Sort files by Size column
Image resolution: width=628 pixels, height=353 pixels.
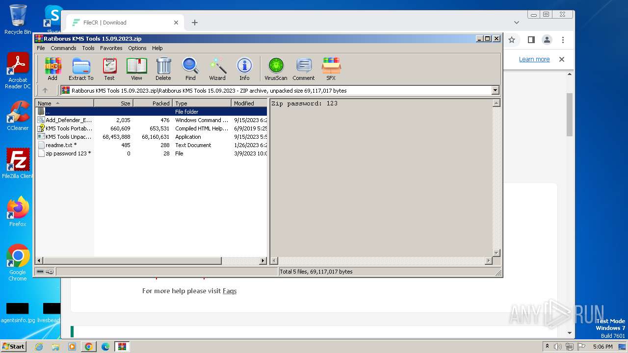(x=113, y=103)
